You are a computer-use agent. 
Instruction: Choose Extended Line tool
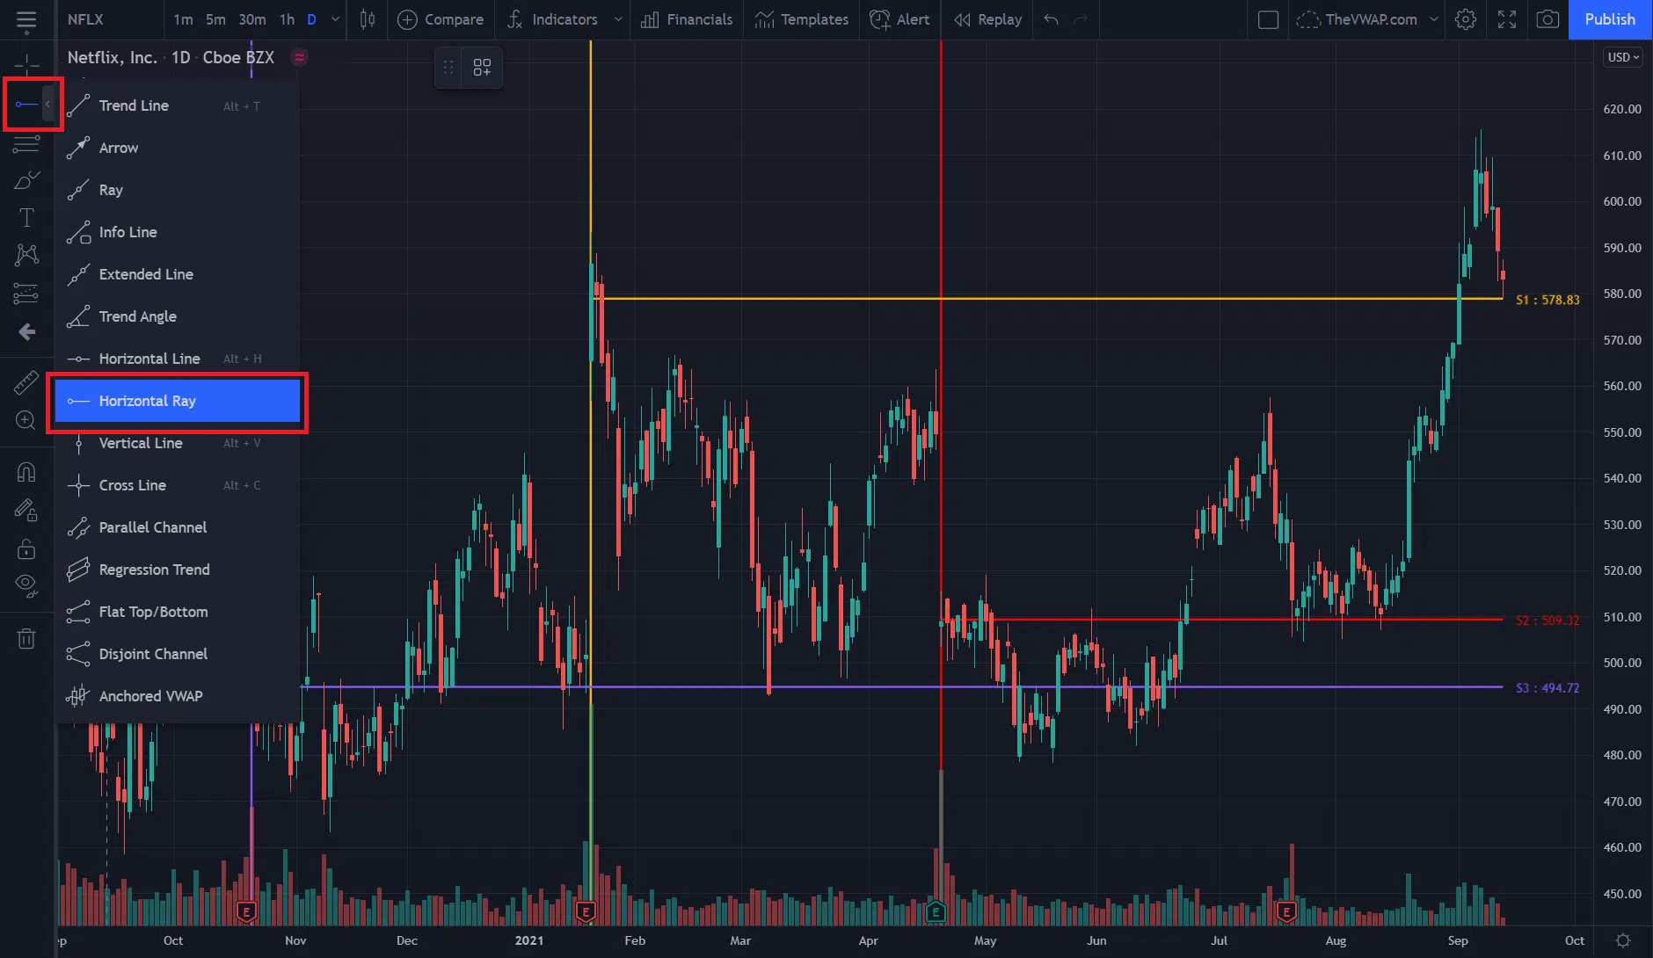tap(177, 274)
